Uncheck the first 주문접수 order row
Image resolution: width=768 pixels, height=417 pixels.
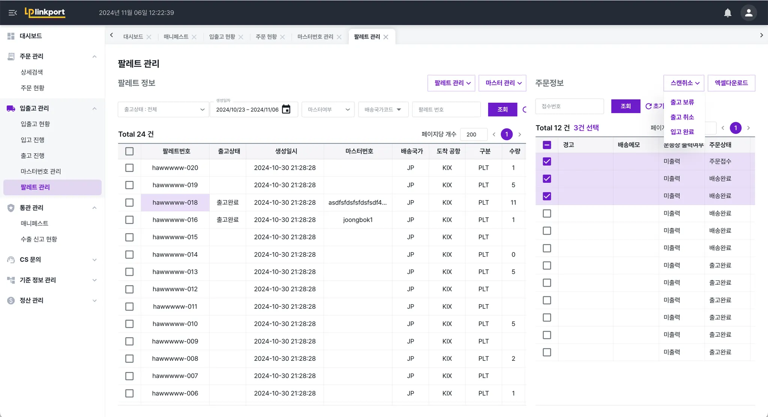(x=547, y=161)
